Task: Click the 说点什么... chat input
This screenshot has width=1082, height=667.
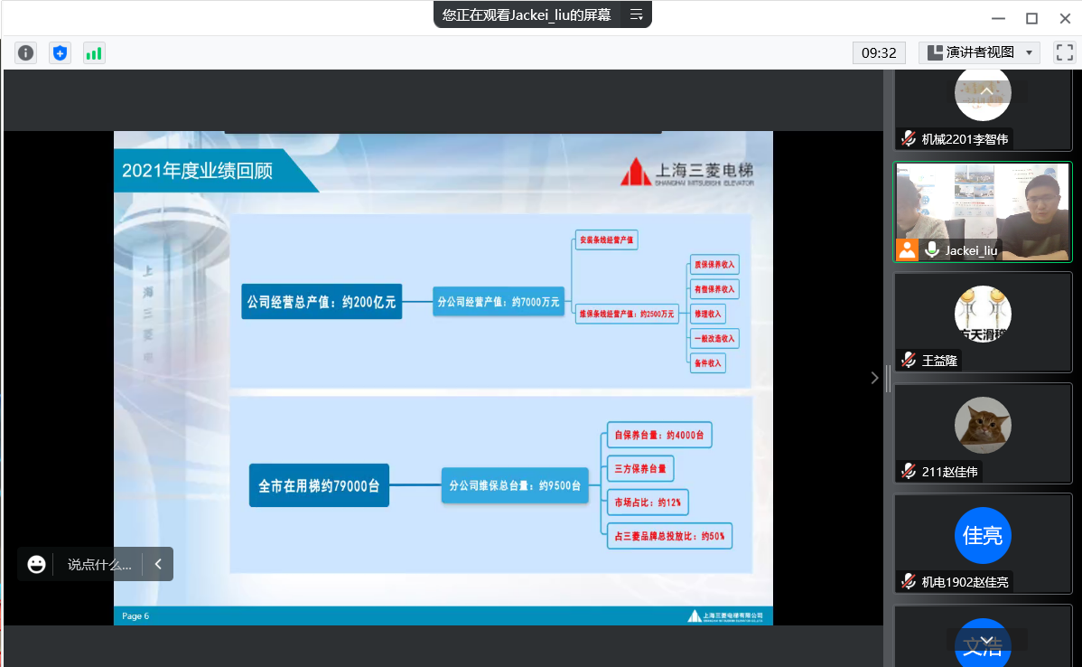Action: click(x=99, y=565)
